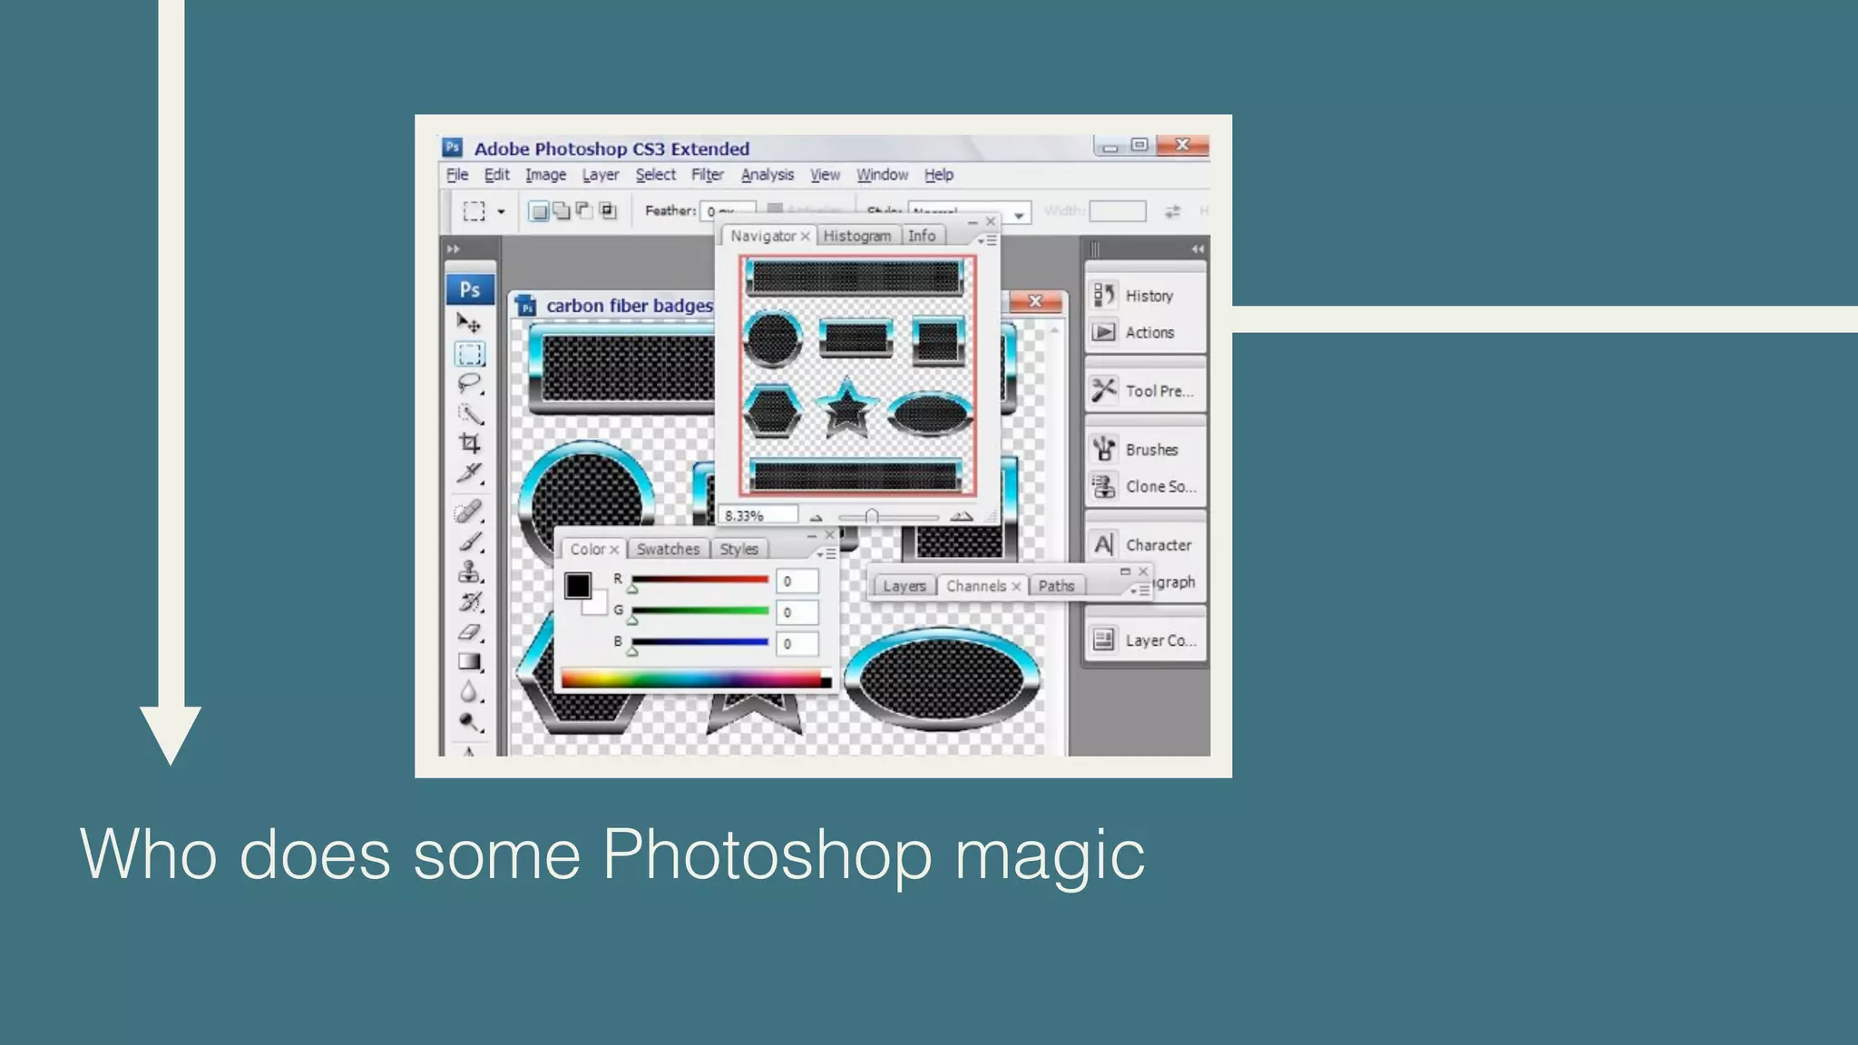Open the Select menu
The width and height of the screenshot is (1858, 1045).
click(x=655, y=175)
